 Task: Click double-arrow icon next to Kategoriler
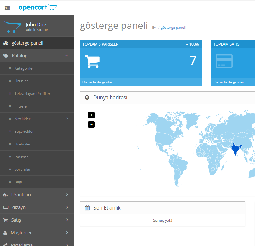click(10, 68)
